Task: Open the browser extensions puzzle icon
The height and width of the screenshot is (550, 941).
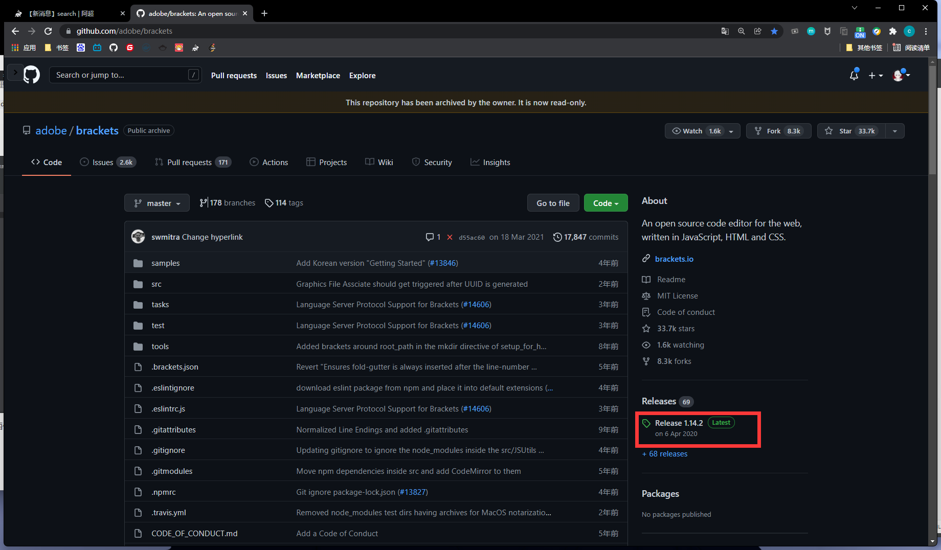Action: [x=893, y=31]
